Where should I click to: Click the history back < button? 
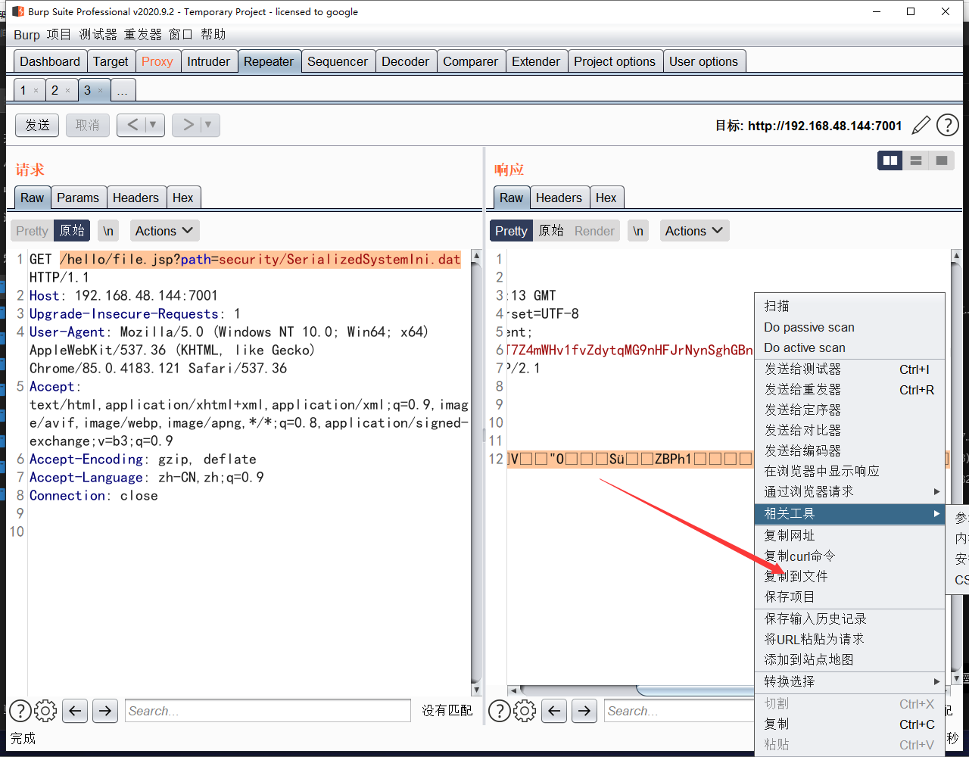tap(132, 125)
